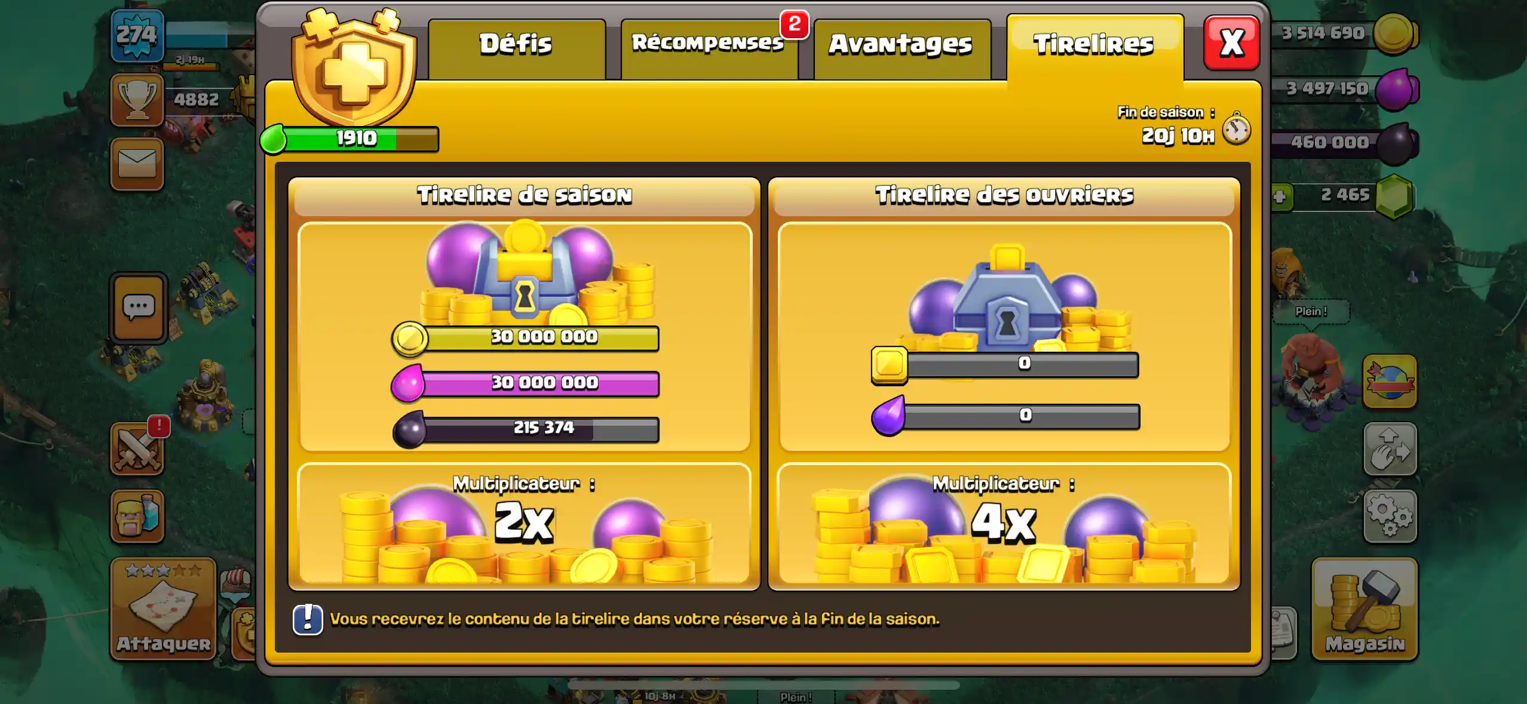The image size is (1527, 704).
Task: Close the season pass window
Action: [1231, 43]
